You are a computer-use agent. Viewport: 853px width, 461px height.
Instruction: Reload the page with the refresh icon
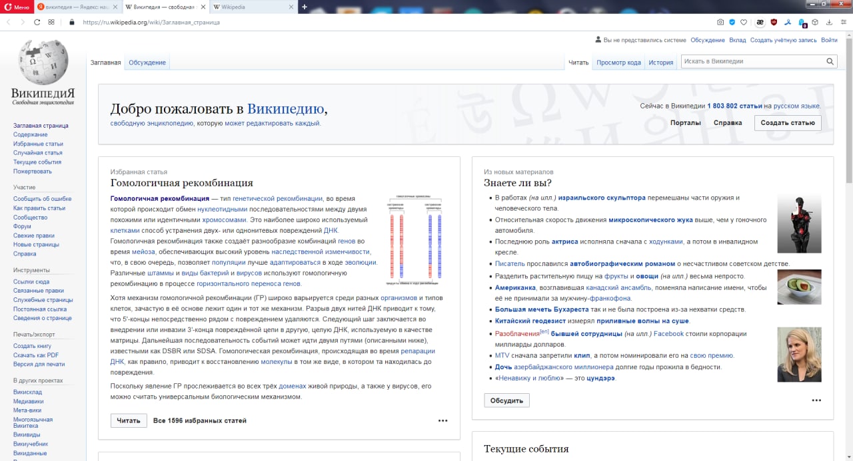click(37, 22)
